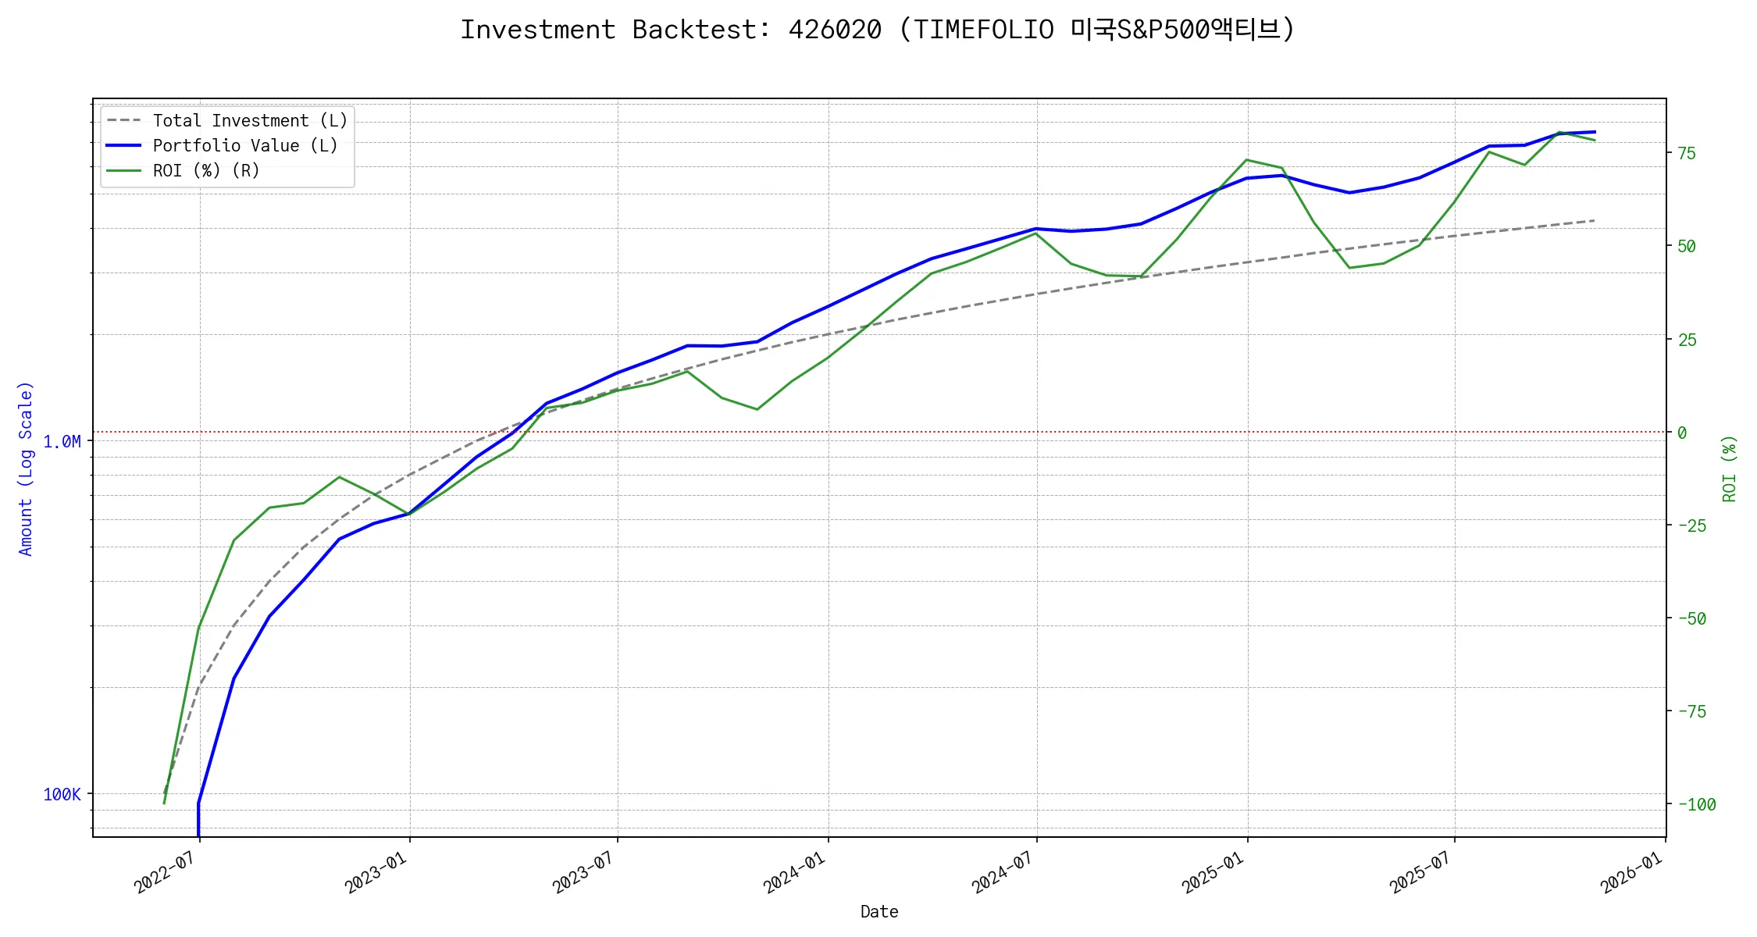Click the ROI (%) legend entry
The width and height of the screenshot is (1757, 937).
206,171
